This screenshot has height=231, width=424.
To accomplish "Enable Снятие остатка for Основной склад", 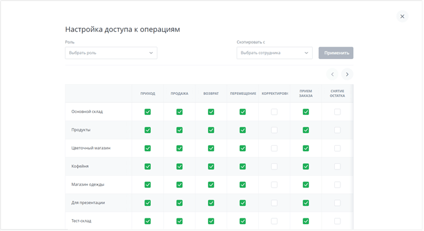I will tap(337, 112).
